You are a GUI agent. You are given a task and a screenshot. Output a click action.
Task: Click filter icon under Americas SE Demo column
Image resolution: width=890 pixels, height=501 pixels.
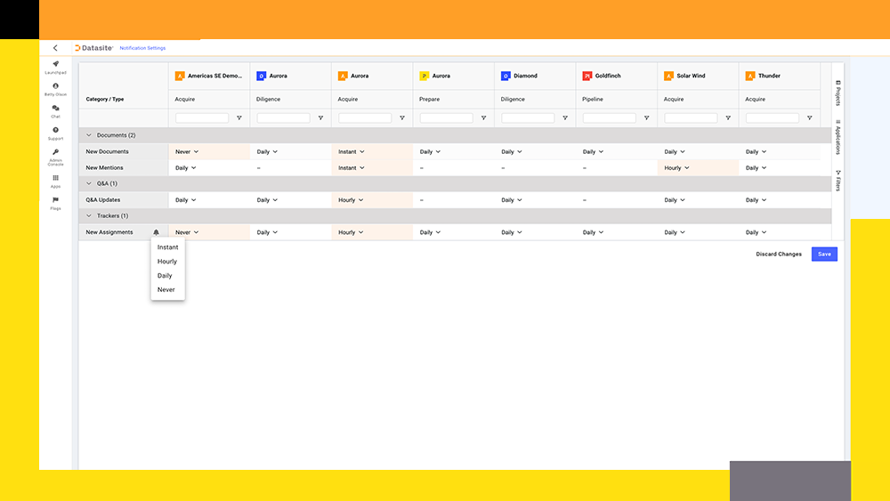(239, 118)
